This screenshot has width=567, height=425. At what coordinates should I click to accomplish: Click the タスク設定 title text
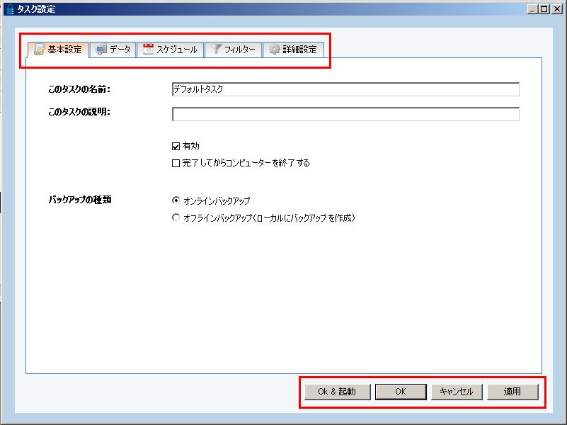click(37, 9)
